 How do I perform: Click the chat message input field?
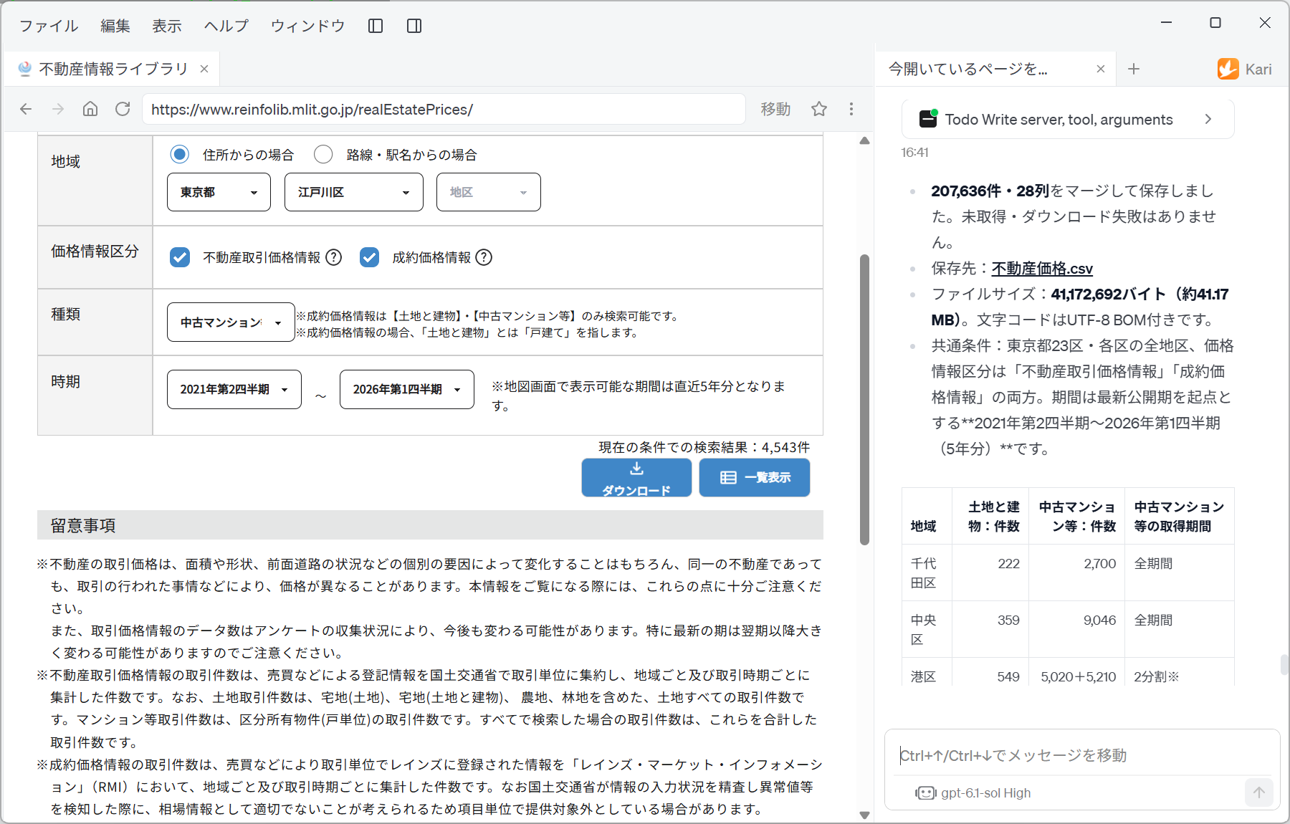pyautogui.click(x=1082, y=755)
